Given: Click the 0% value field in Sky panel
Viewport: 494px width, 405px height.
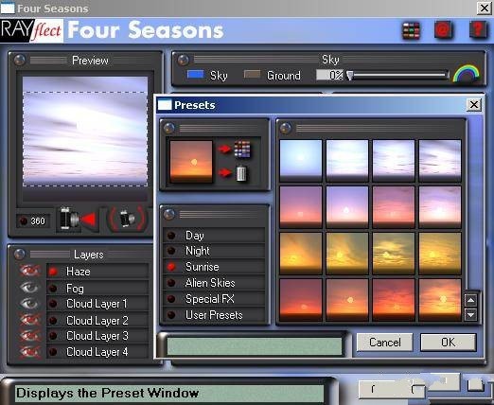Looking at the screenshot, I should pos(329,75).
